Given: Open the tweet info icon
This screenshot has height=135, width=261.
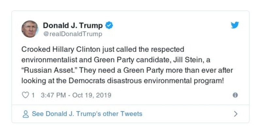Looking at the screenshot, I should click(x=235, y=95).
